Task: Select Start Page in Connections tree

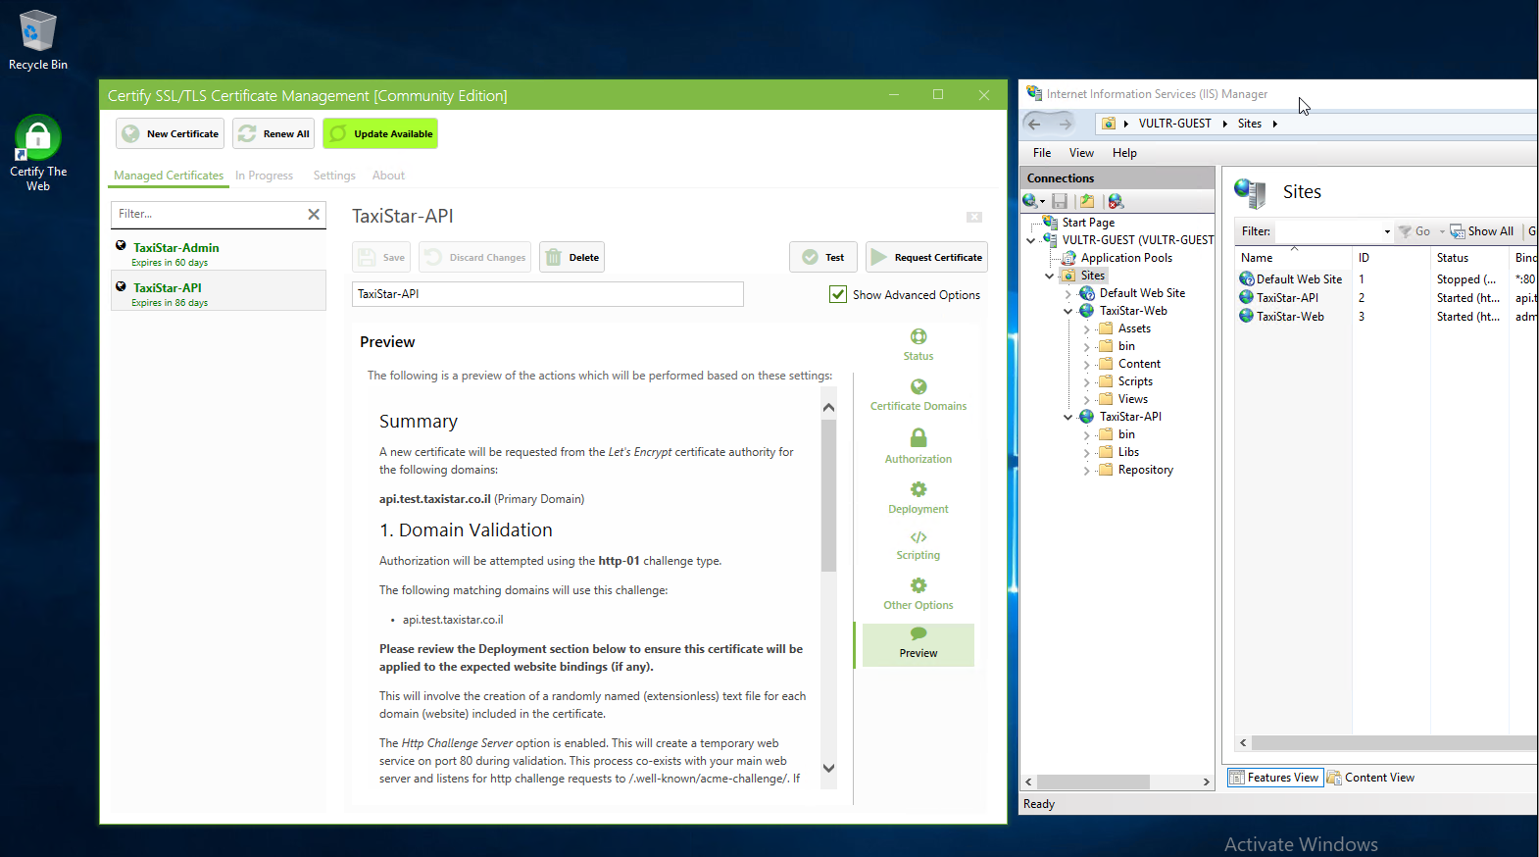Action: tap(1088, 223)
